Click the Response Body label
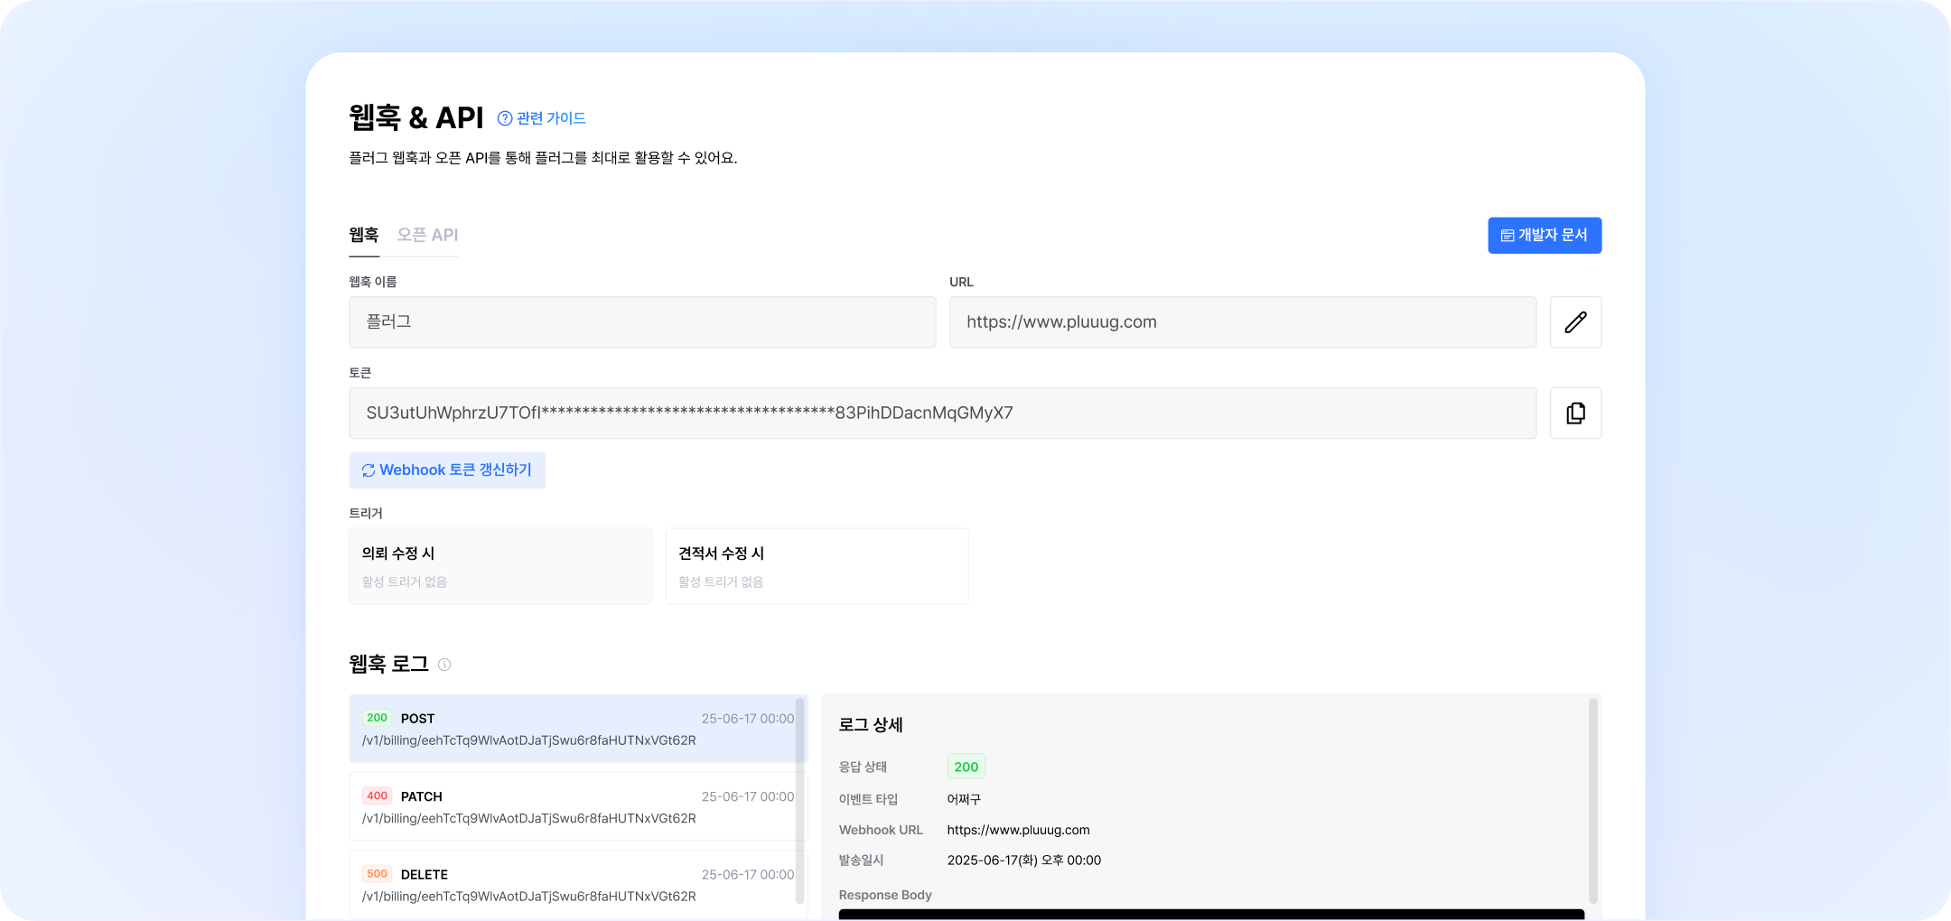The image size is (1951, 921). click(885, 895)
